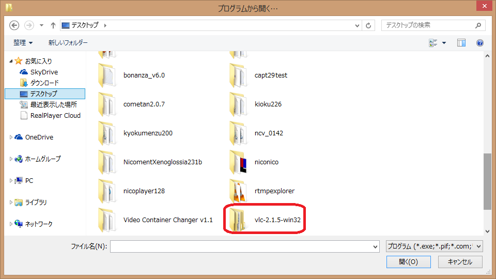Image resolution: width=496 pixels, height=279 pixels.
Task: Select the vlc-2.1.5-win32 folder icon
Action: (x=238, y=220)
